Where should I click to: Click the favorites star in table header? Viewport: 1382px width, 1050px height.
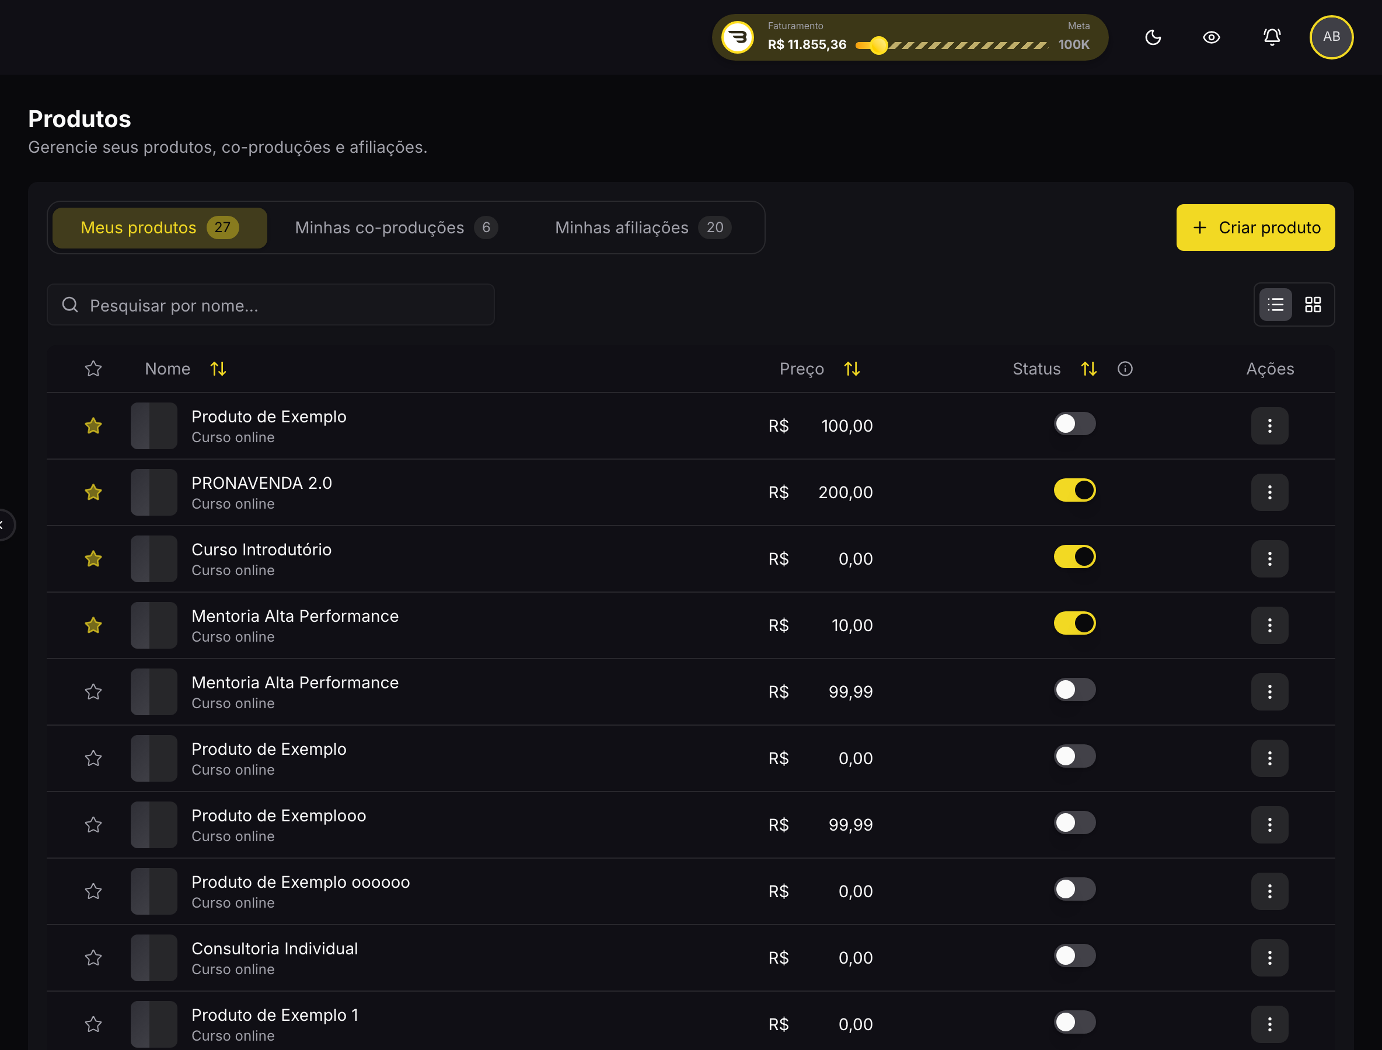pyautogui.click(x=93, y=369)
